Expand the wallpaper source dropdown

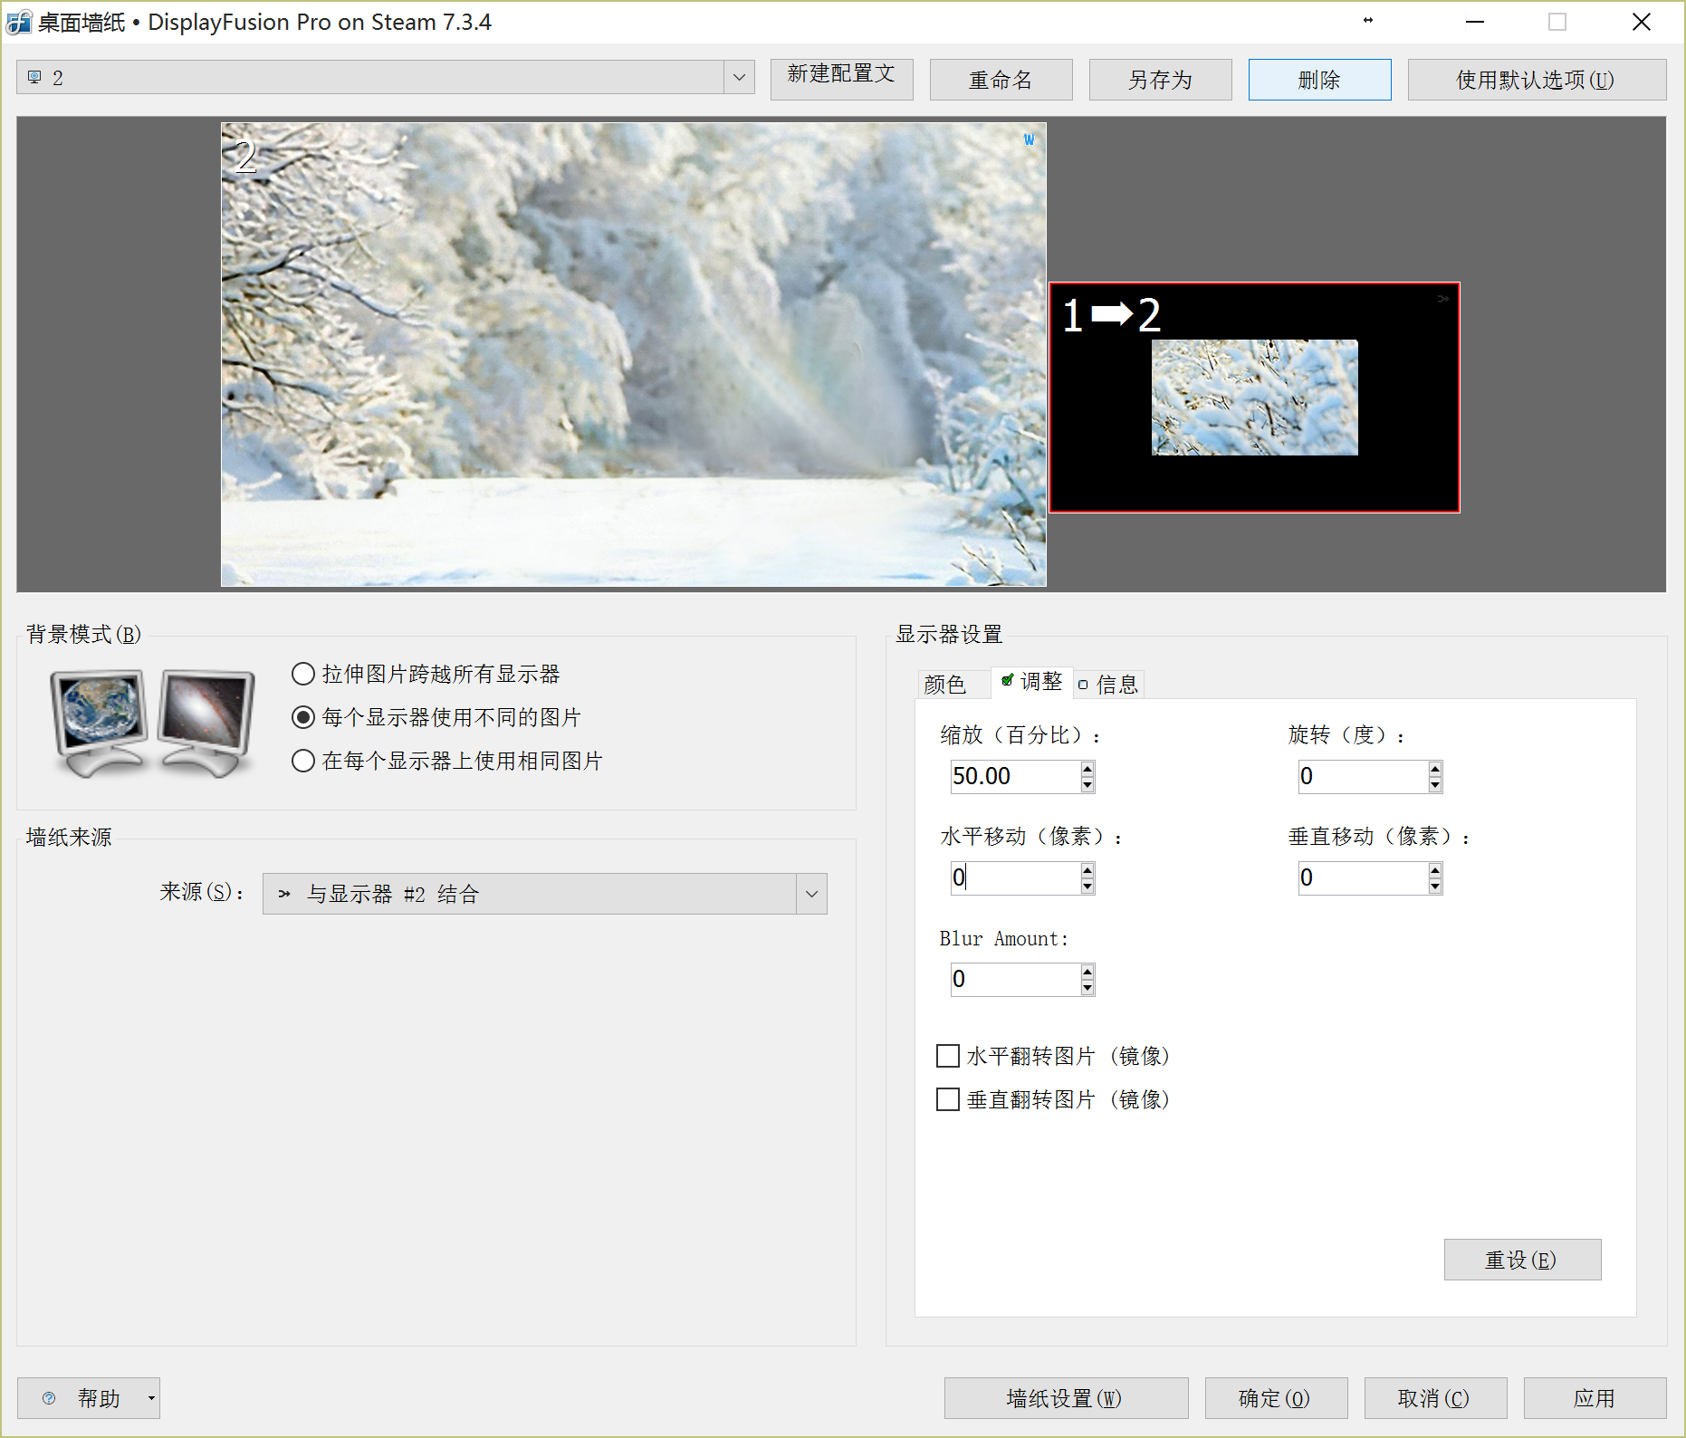[811, 895]
